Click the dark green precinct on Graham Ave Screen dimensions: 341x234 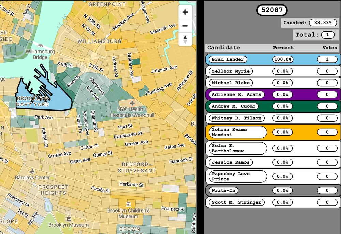pos(136,62)
